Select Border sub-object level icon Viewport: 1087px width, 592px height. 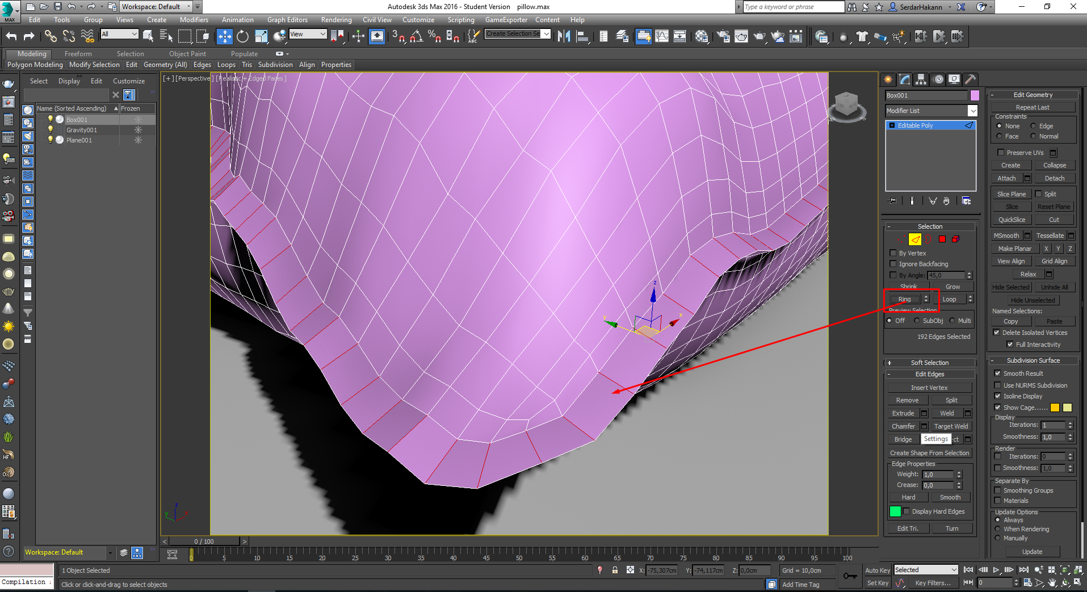coord(927,240)
